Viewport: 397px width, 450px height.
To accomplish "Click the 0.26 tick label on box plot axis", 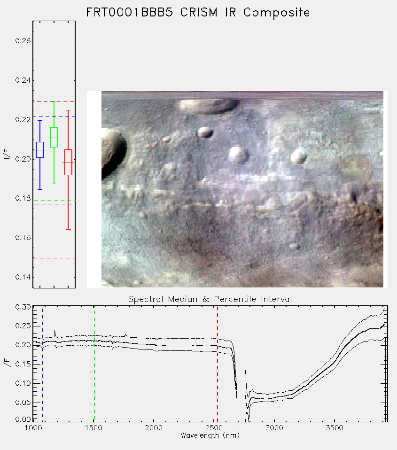I will coord(23,41).
